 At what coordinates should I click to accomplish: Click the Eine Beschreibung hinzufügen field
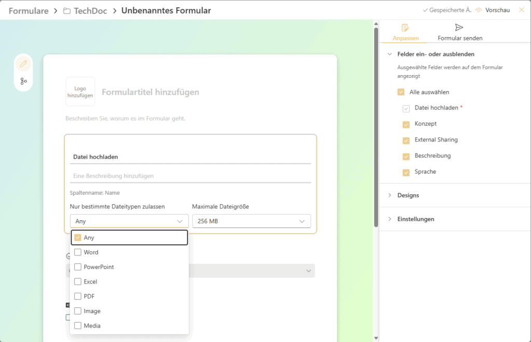coord(190,176)
